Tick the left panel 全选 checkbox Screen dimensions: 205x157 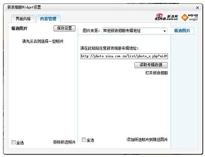click(13, 142)
